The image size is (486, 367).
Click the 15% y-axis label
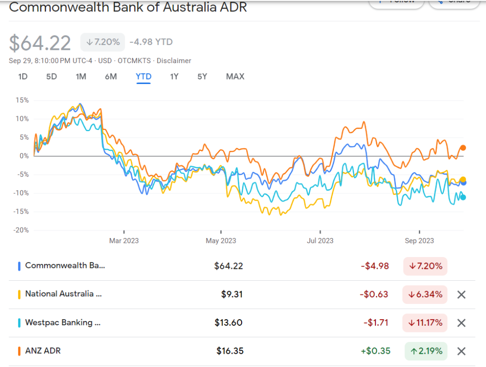coord(22,100)
